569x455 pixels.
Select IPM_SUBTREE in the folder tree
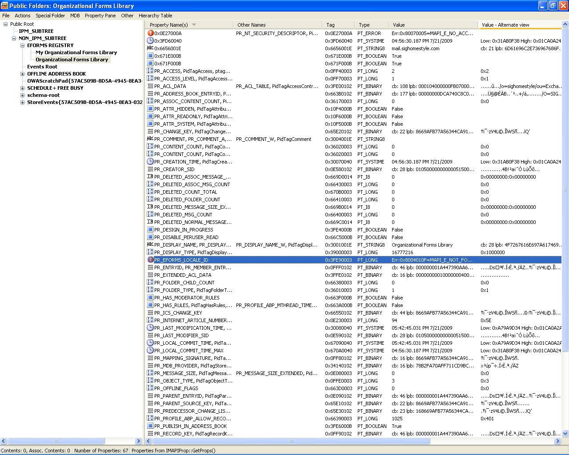point(36,31)
